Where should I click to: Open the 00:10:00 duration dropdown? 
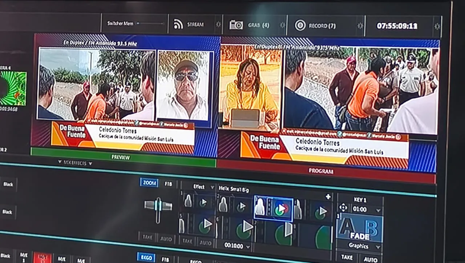click(x=237, y=246)
